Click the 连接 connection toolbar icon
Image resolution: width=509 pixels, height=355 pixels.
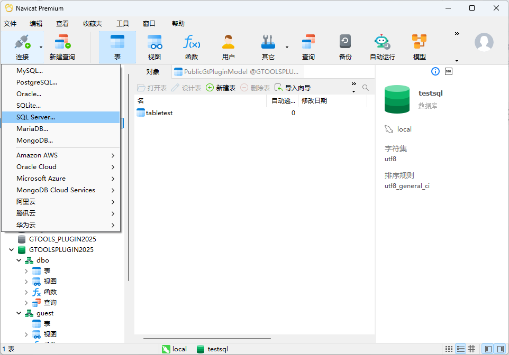22,48
